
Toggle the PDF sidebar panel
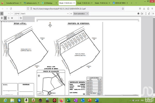(2, 13)
